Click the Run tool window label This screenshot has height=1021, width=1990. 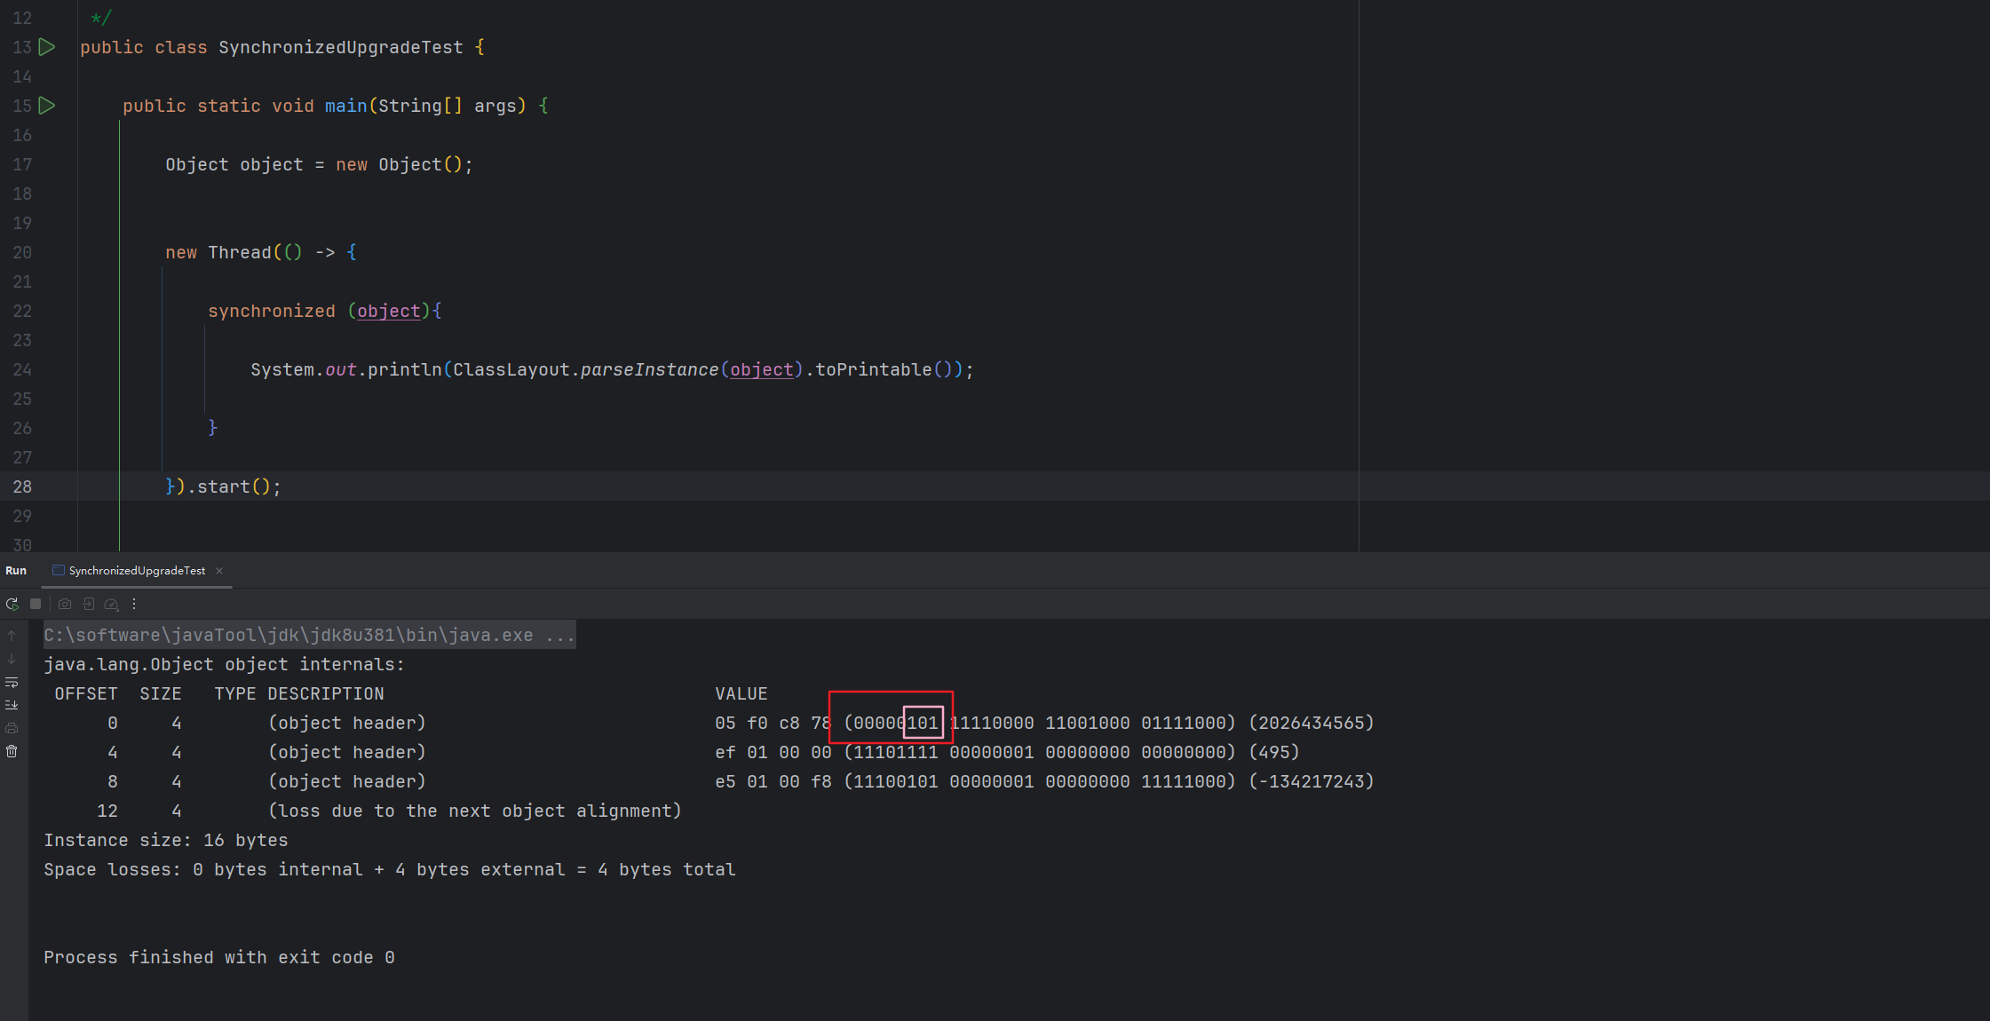(16, 571)
